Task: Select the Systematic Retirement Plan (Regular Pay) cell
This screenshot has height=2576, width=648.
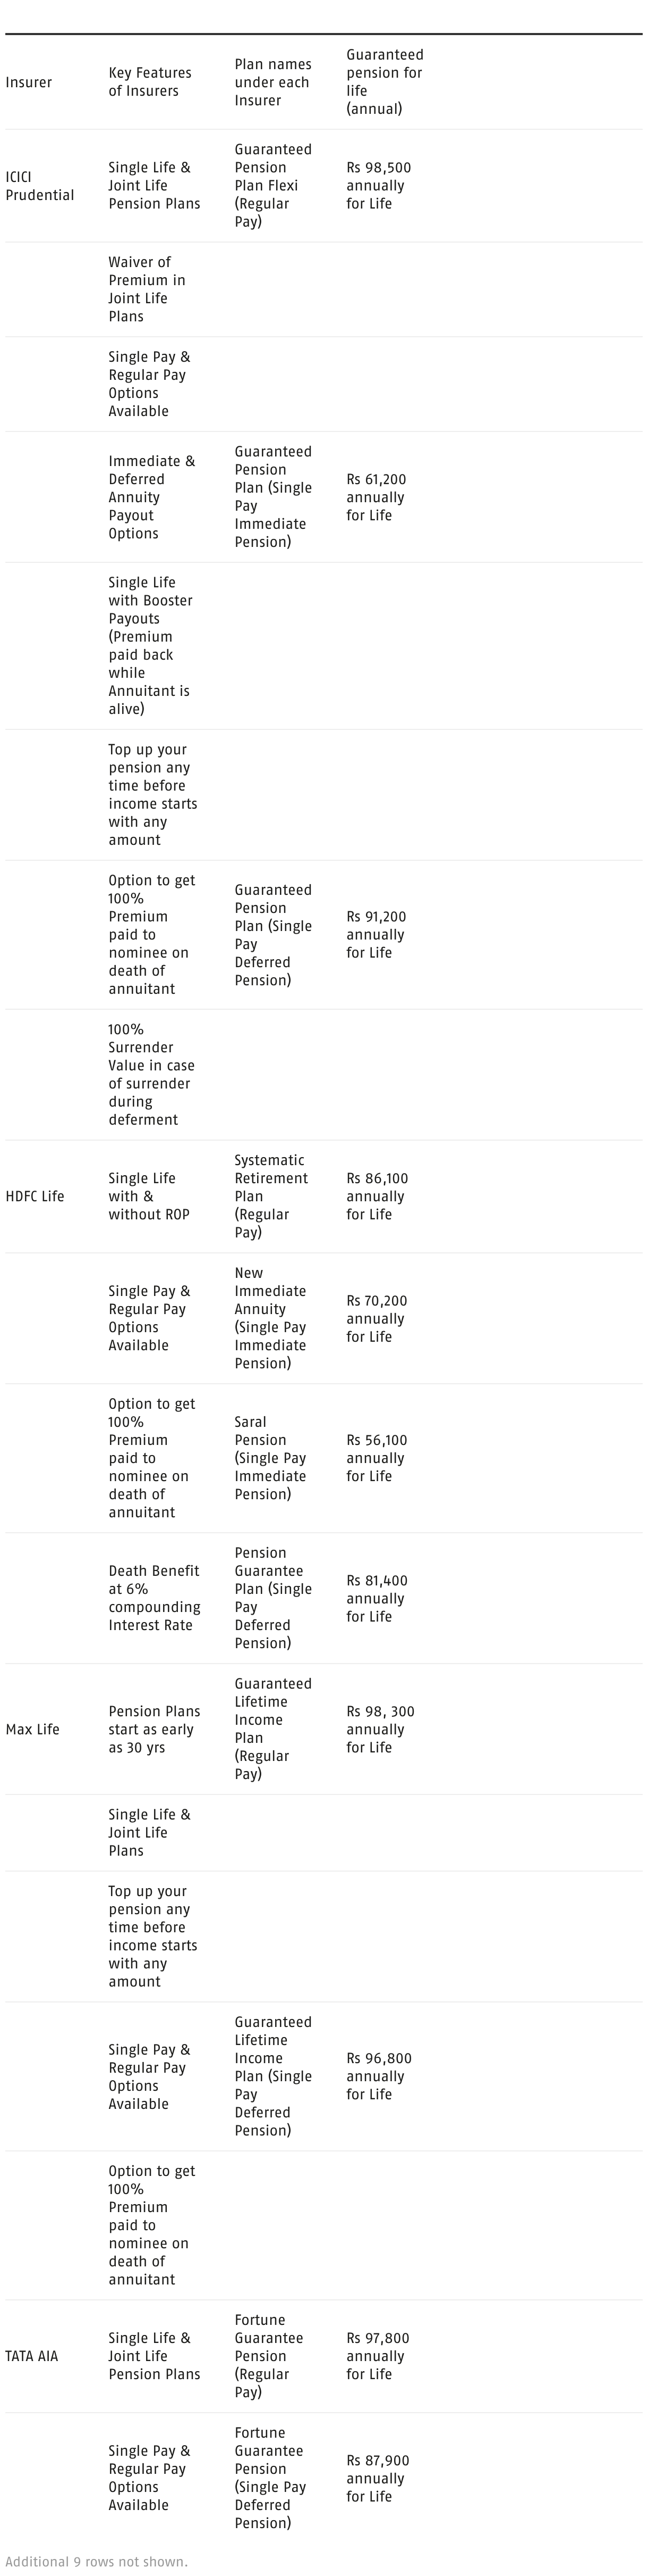Action: point(270,1196)
